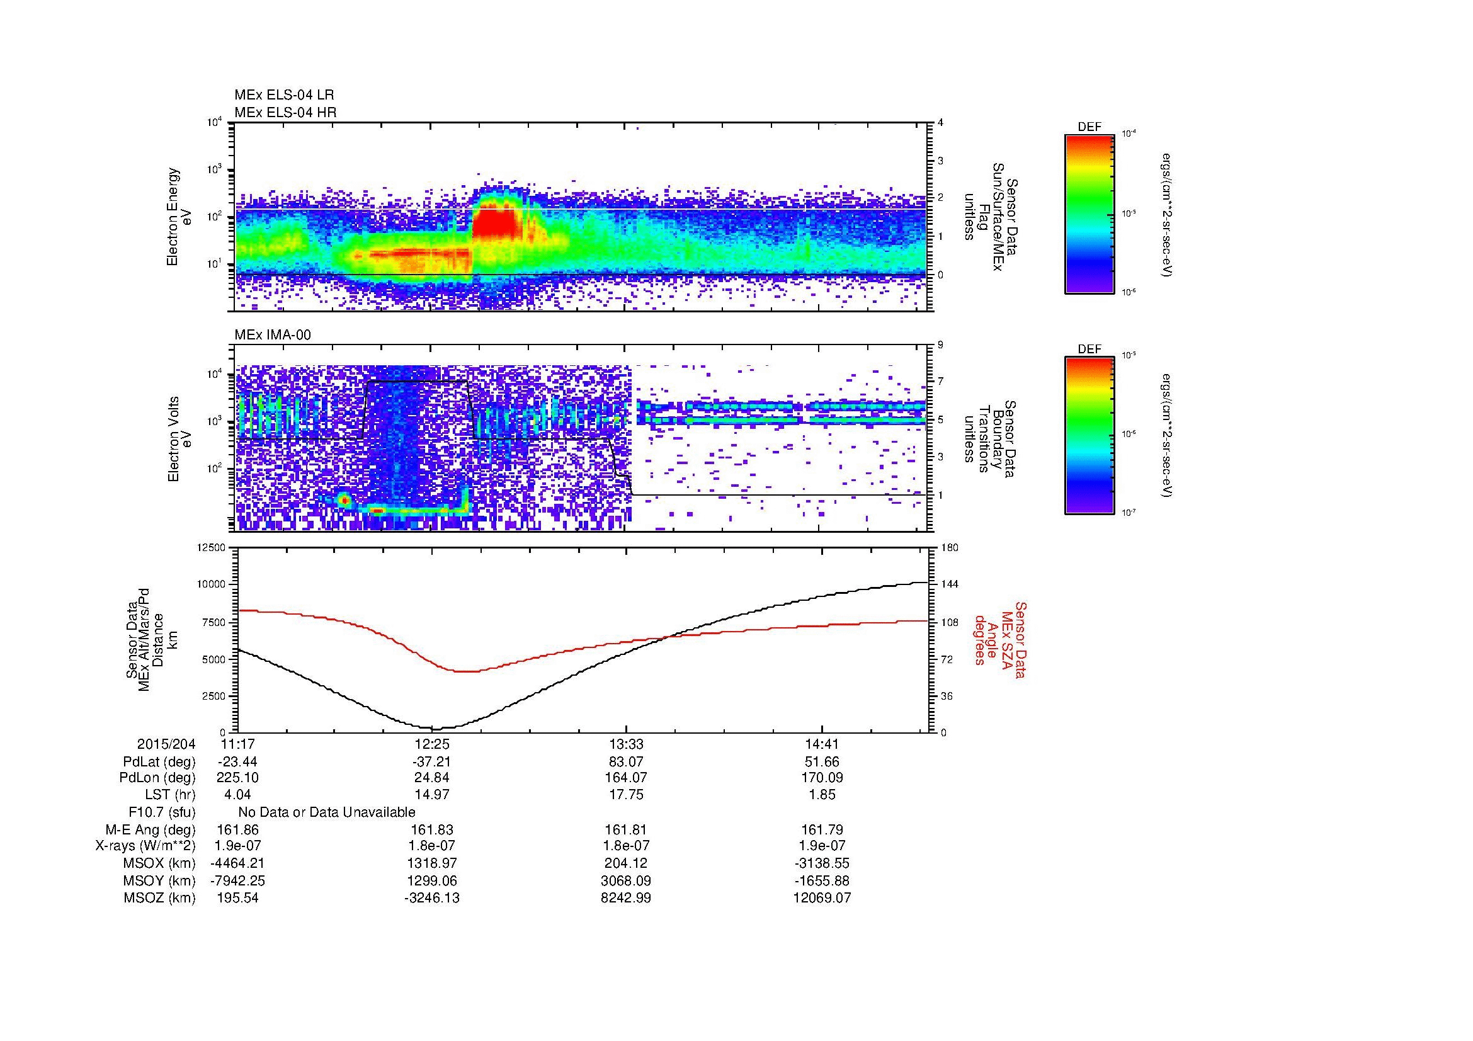
Task: Click the Electron Volts eV axis label
Action: click(179, 440)
